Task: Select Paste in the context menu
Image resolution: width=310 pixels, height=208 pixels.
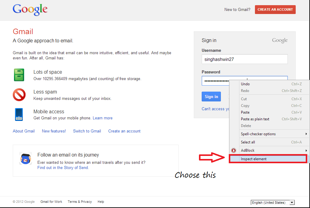Action: 274,112
